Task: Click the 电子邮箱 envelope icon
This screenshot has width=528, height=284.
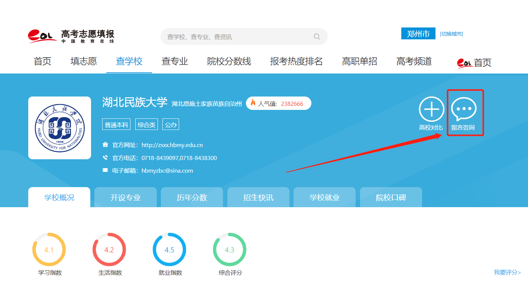Action: tap(105, 170)
